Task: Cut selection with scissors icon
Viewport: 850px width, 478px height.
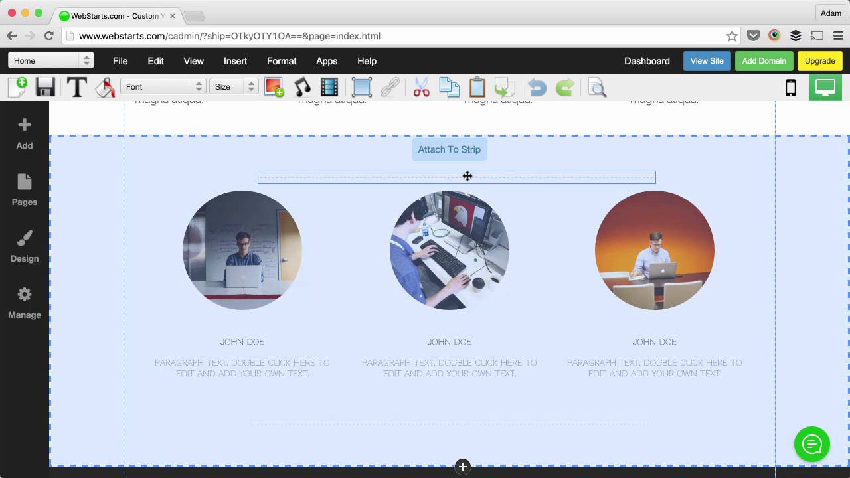Action: click(422, 87)
